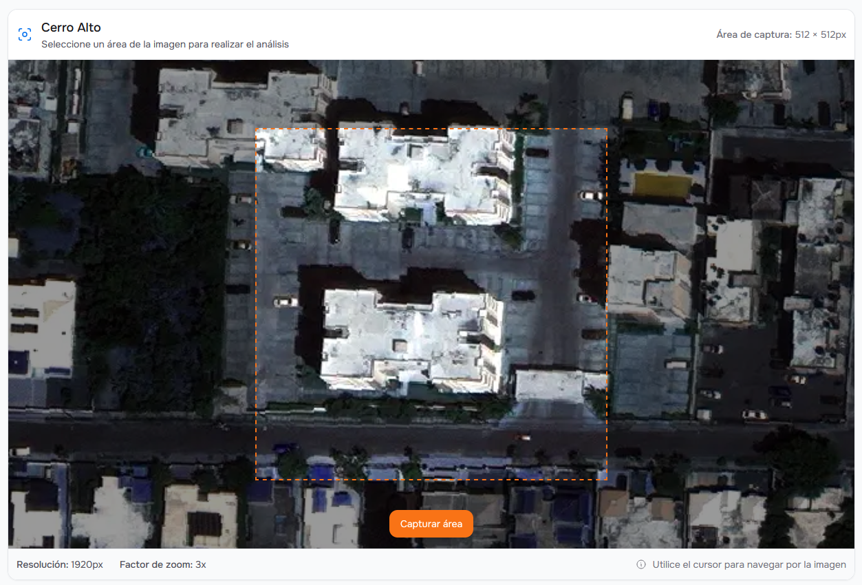Click the hint 'Utilice el cursor para navegar por la imagen'
Image resolution: width=862 pixels, height=585 pixels.
click(749, 564)
